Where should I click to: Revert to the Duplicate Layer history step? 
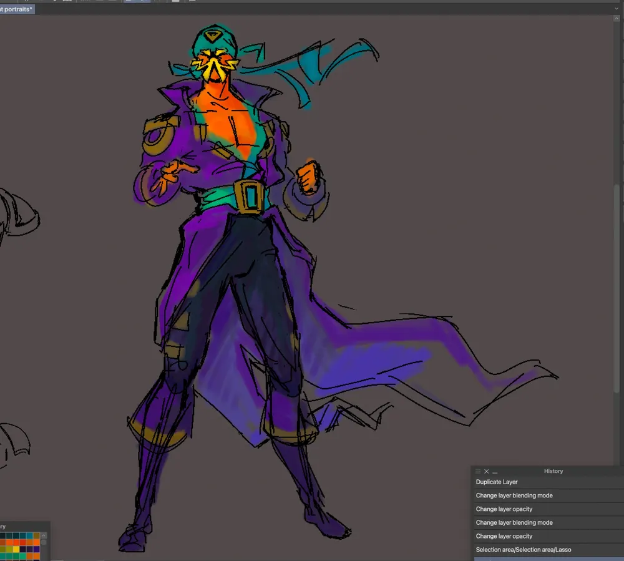(x=497, y=482)
